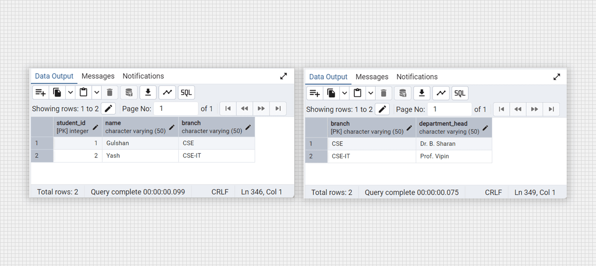Image resolution: width=596 pixels, height=266 pixels.
Task: Click CSE-IT cell in left table
Action: click(217, 156)
